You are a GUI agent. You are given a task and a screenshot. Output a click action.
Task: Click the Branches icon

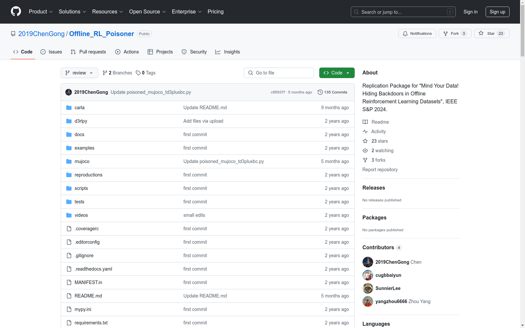pos(105,73)
